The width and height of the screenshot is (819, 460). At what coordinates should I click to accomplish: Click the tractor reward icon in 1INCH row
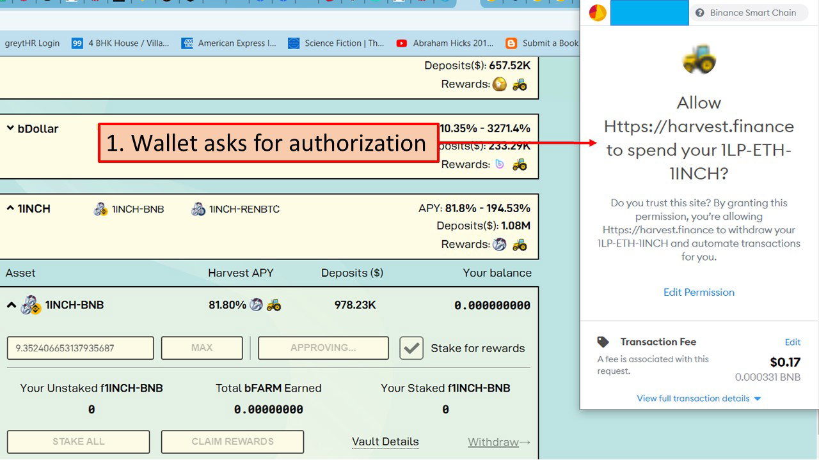click(x=520, y=244)
